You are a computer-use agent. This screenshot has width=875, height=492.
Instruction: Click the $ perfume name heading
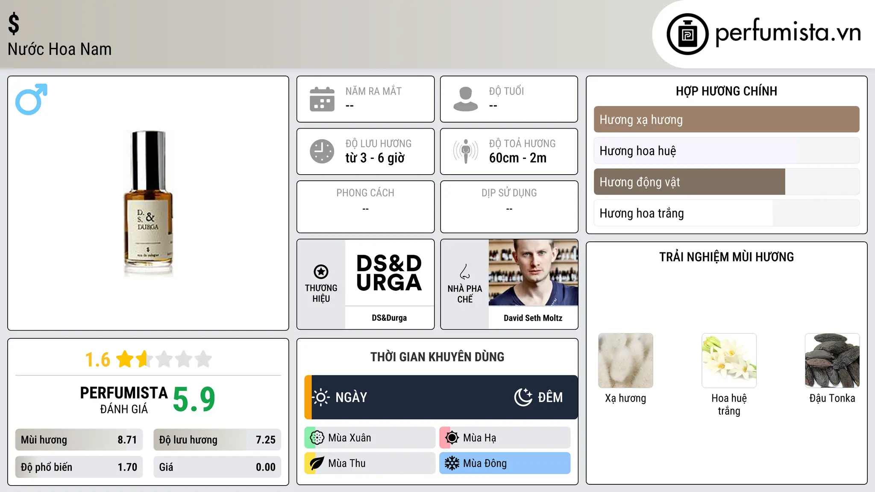tap(14, 23)
